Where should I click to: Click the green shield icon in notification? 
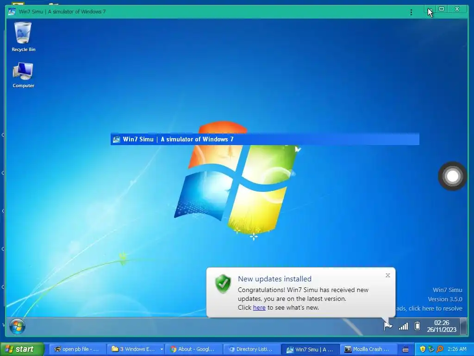pyautogui.click(x=223, y=284)
